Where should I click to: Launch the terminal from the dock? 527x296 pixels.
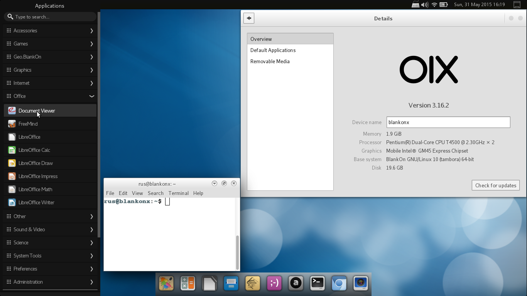(318, 284)
